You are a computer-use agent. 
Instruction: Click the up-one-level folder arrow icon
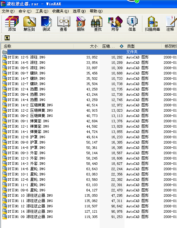click(7, 38)
